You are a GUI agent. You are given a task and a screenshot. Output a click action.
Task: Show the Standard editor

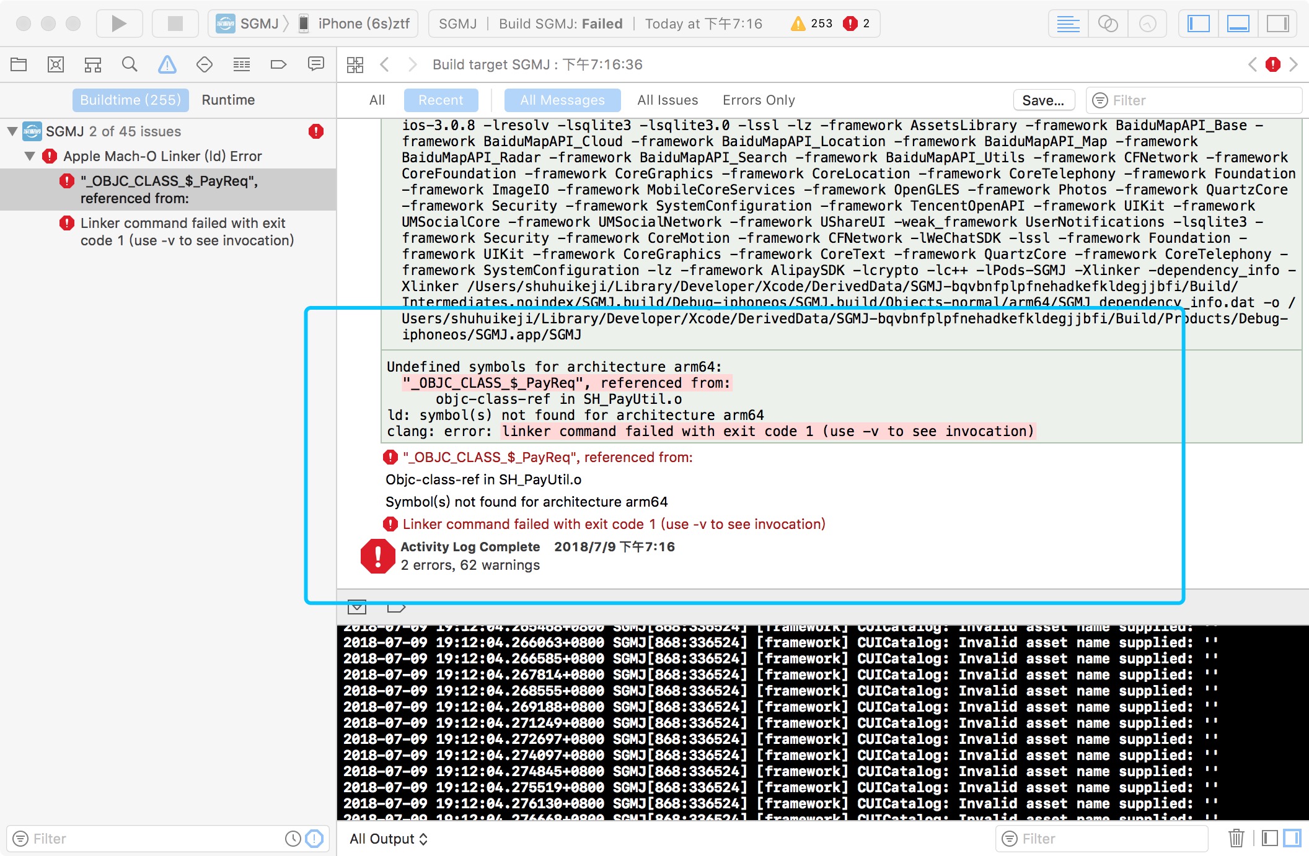(x=1068, y=24)
